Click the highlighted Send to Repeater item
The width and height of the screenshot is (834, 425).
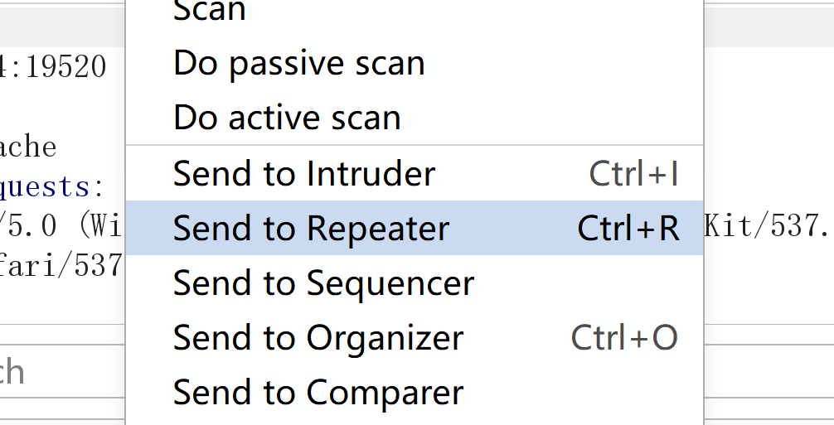click(414, 228)
